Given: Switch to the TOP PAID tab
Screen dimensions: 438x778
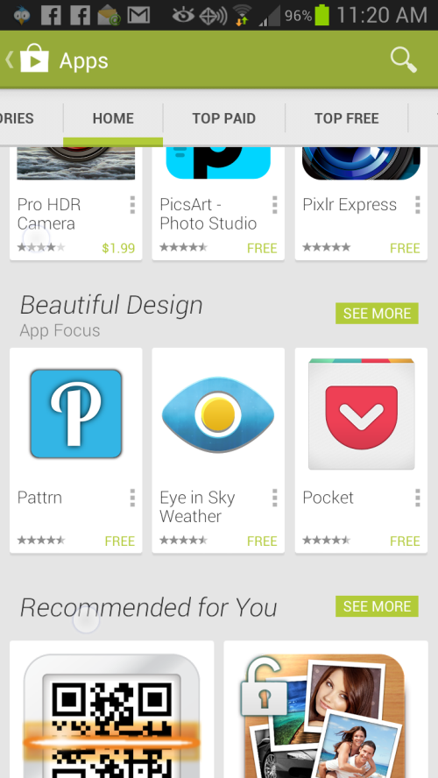Looking at the screenshot, I should tap(223, 118).
